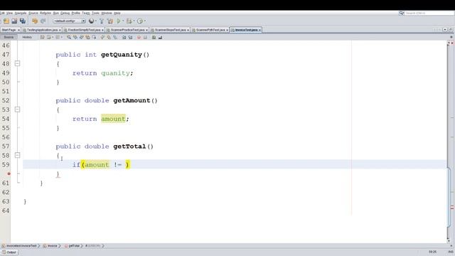Open the Help menu
This screenshot has height=256, width=455.
(x=117, y=13)
